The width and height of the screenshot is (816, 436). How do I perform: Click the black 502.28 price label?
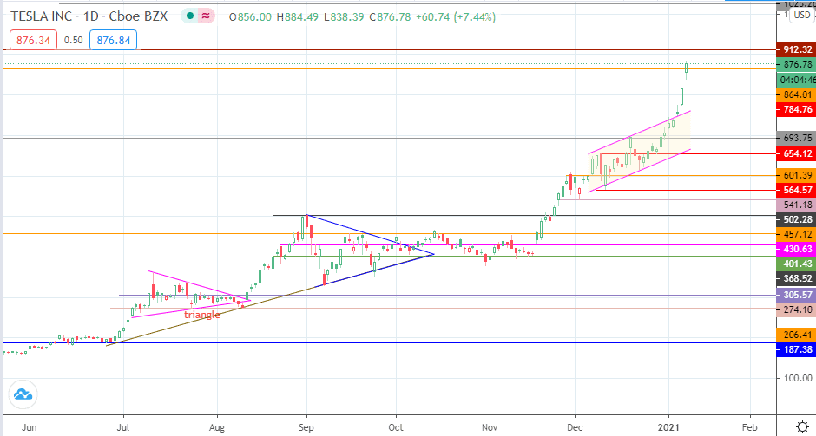click(796, 219)
